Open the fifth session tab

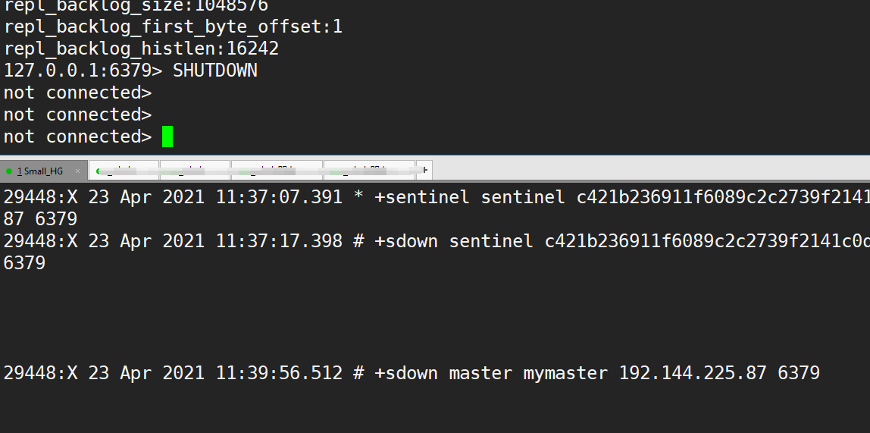pos(369,171)
